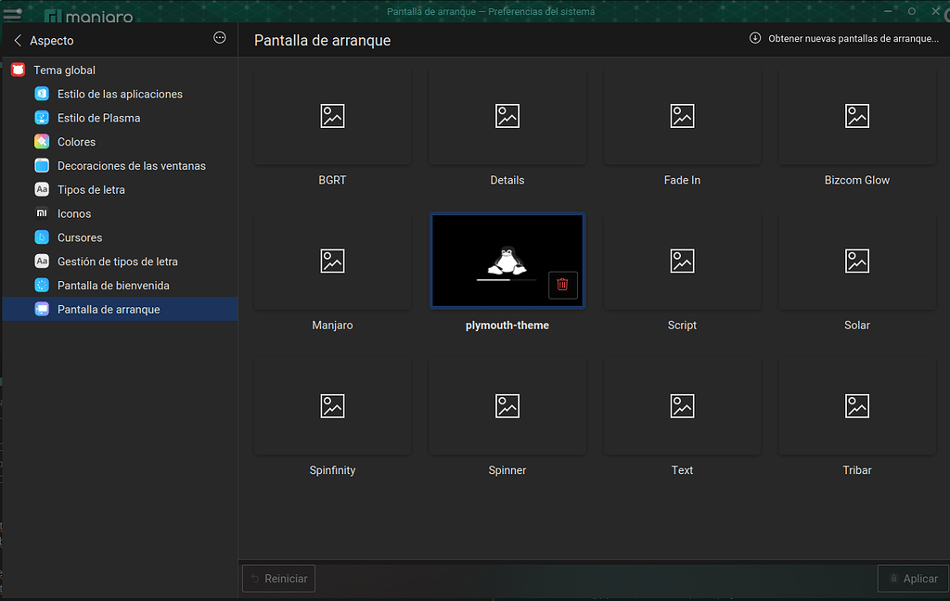Click the Tema global icon

coord(17,70)
